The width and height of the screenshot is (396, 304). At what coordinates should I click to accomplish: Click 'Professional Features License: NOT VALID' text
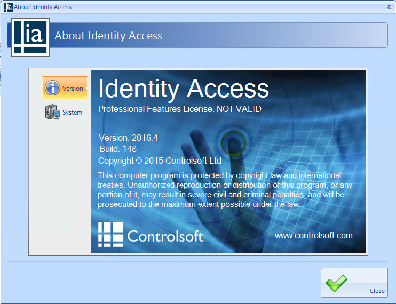click(180, 109)
